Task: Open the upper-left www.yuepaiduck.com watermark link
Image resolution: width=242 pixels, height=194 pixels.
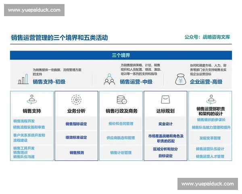Action: (x=34, y=10)
